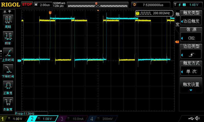
Task: Select the 上升时间 rise time icon
Action: [8, 53]
